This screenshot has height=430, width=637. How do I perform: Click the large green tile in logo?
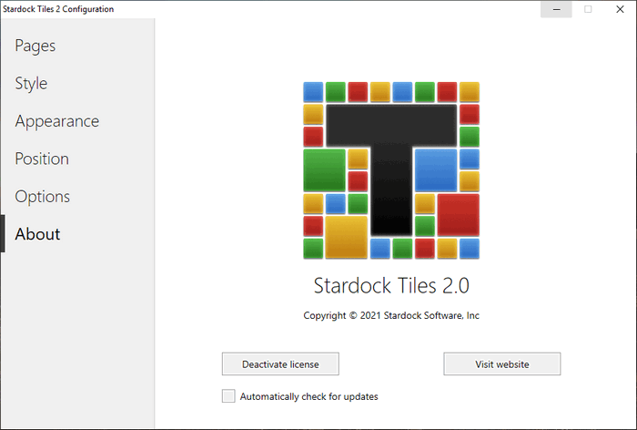tap(324, 170)
